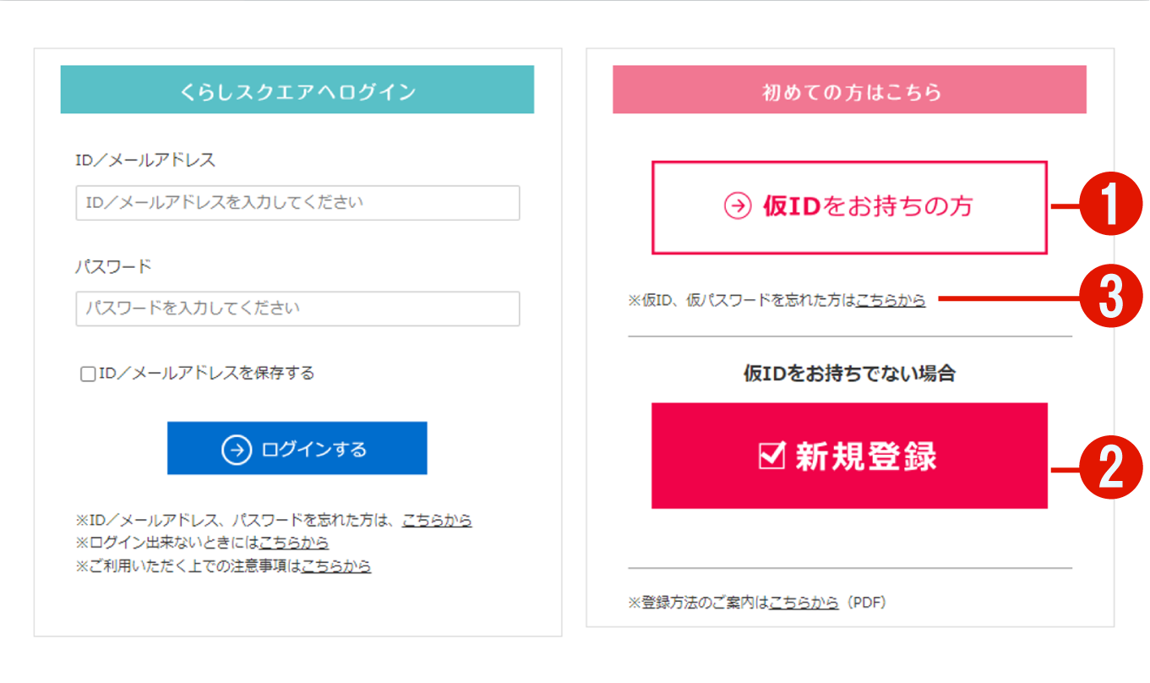The height and width of the screenshot is (683, 1150).
Task: Click the red number 3 callout marker
Action: tap(1112, 298)
